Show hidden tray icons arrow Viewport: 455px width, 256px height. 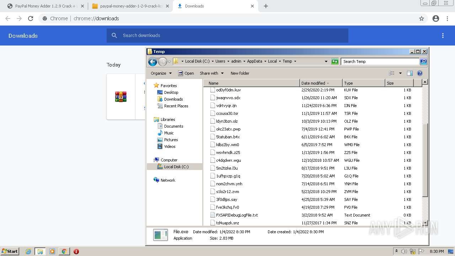click(x=396, y=251)
